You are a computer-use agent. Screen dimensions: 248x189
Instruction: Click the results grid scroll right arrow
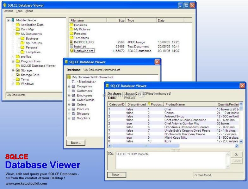(x=237, y=146)
